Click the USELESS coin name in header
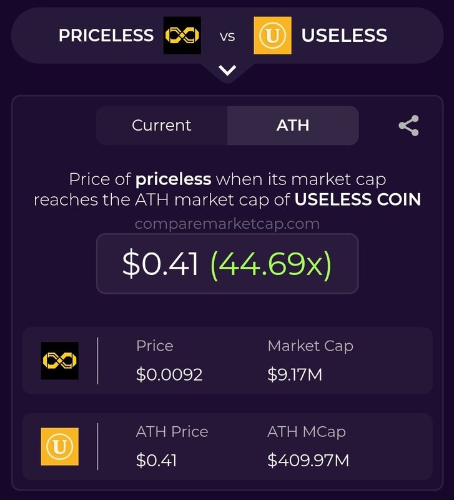This screenshot has width=454, height=500. pos(344,36)
